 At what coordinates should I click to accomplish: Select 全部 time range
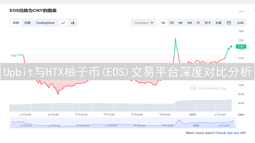pos(218,23)
